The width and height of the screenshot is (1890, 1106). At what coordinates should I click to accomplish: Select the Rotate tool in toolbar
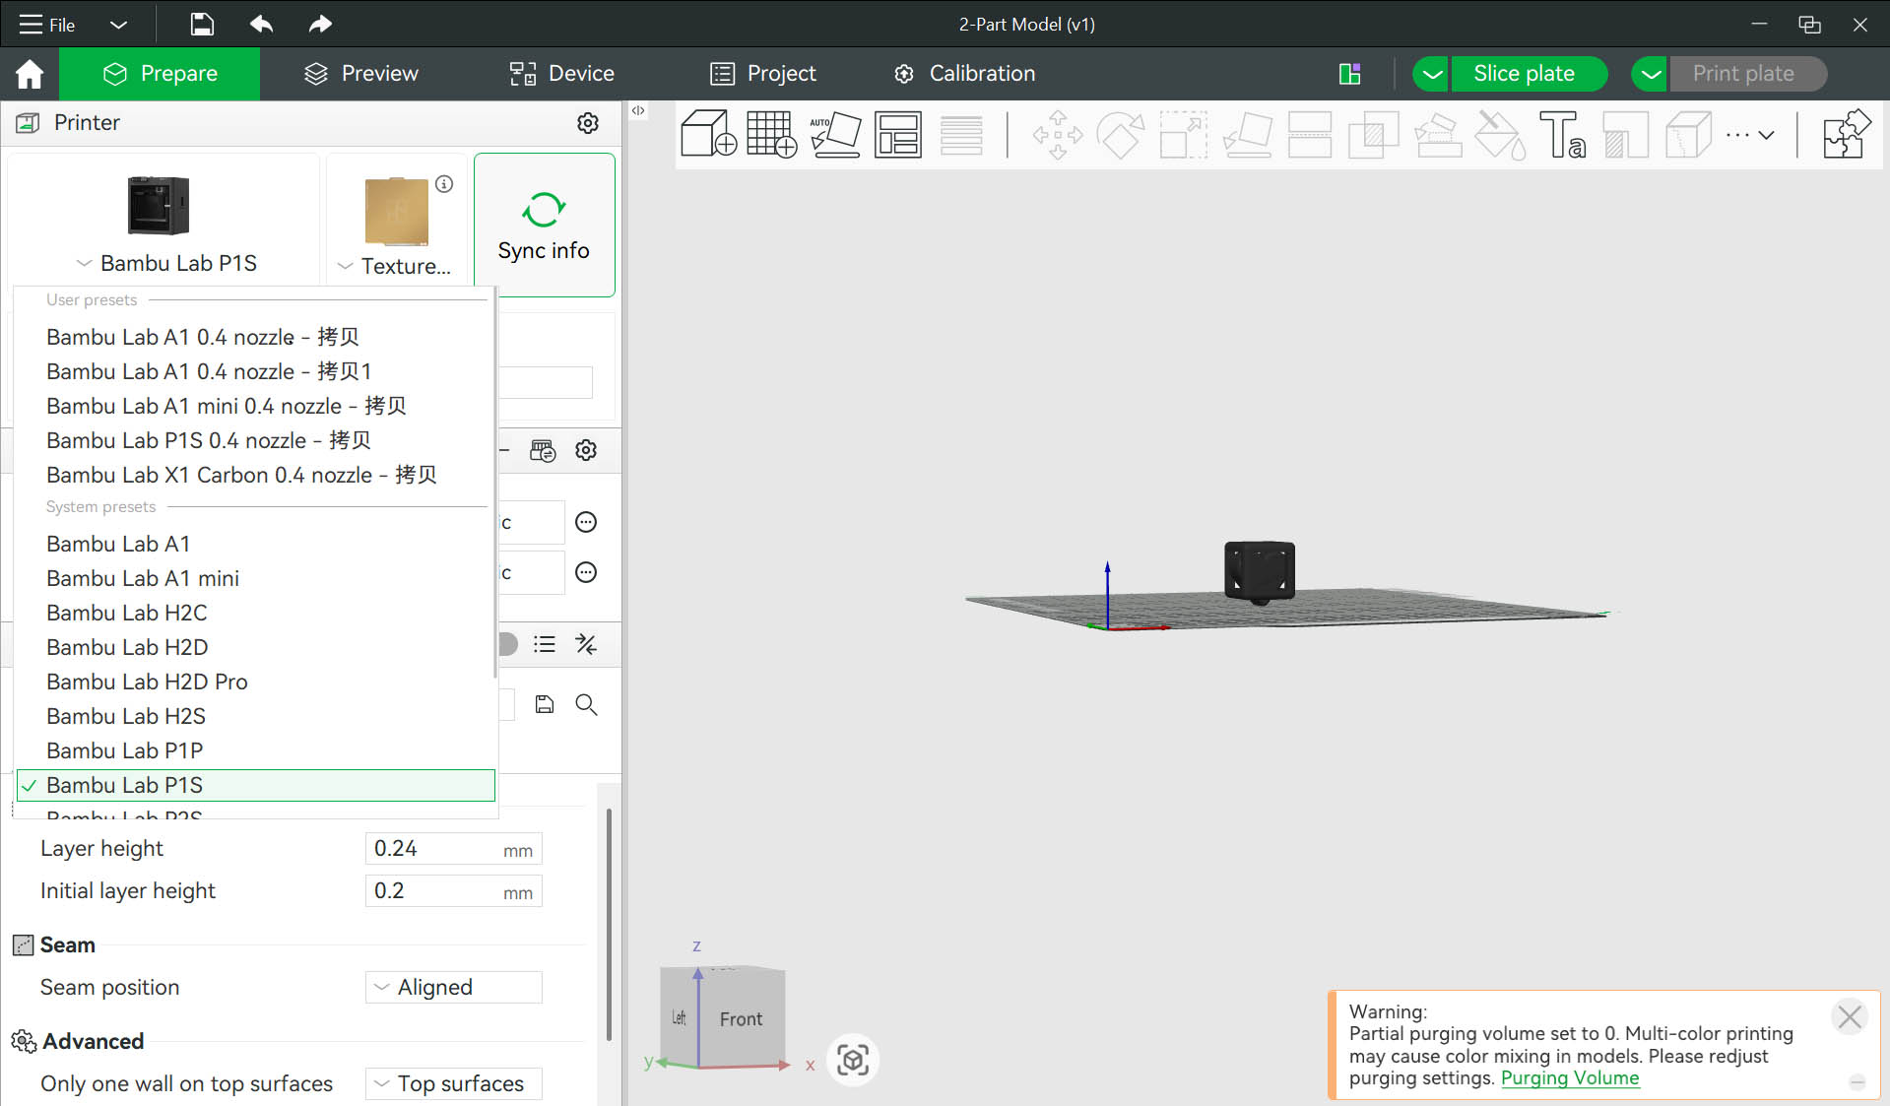(1120, 134)
